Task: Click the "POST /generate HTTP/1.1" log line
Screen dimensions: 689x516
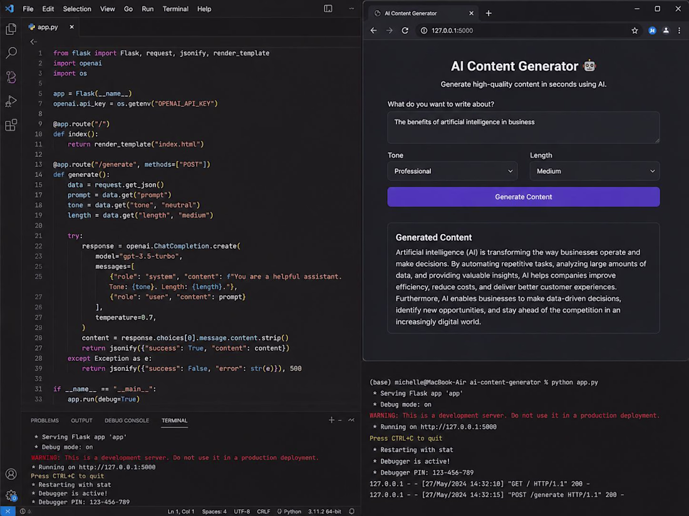Action: [x=497, y=495]
